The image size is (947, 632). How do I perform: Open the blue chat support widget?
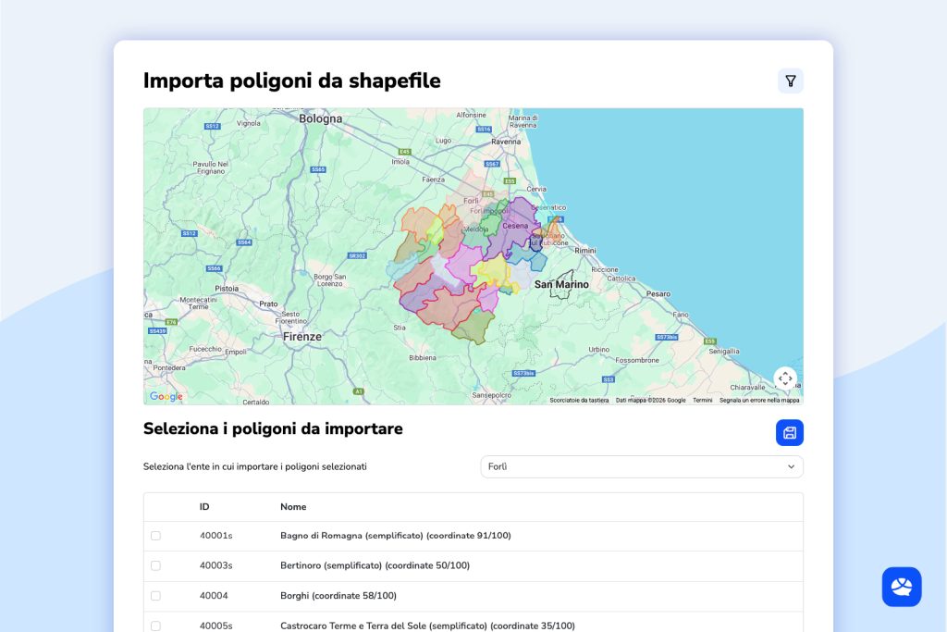point(901,587)
